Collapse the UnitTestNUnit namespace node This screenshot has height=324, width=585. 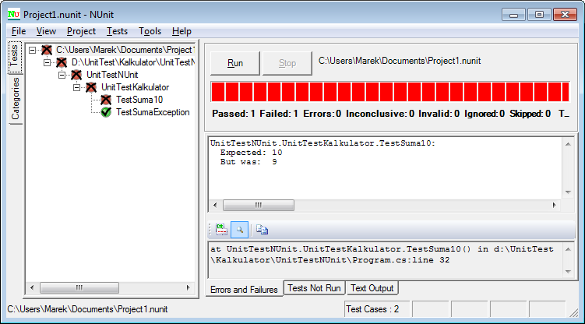(62, 75)
